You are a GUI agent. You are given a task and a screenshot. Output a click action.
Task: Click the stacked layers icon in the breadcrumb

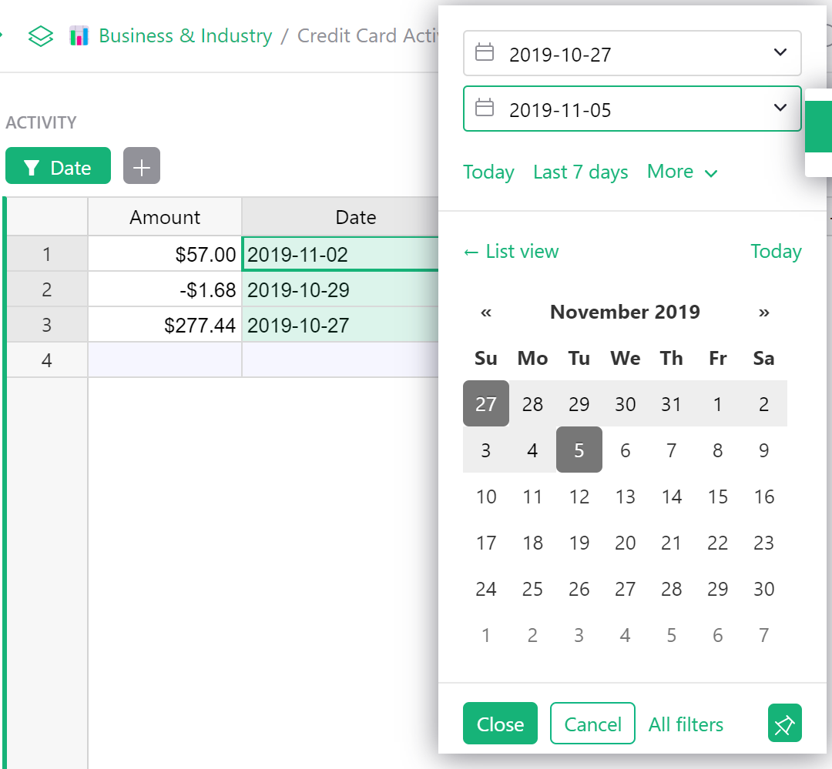(x=40, y=35)
